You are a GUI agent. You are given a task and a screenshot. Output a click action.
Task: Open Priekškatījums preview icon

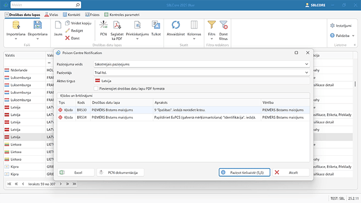(x=137, y=25)
